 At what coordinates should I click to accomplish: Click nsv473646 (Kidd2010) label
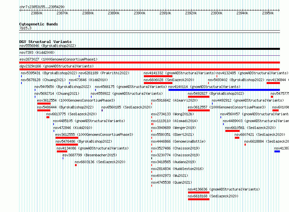tap(88, 80)
